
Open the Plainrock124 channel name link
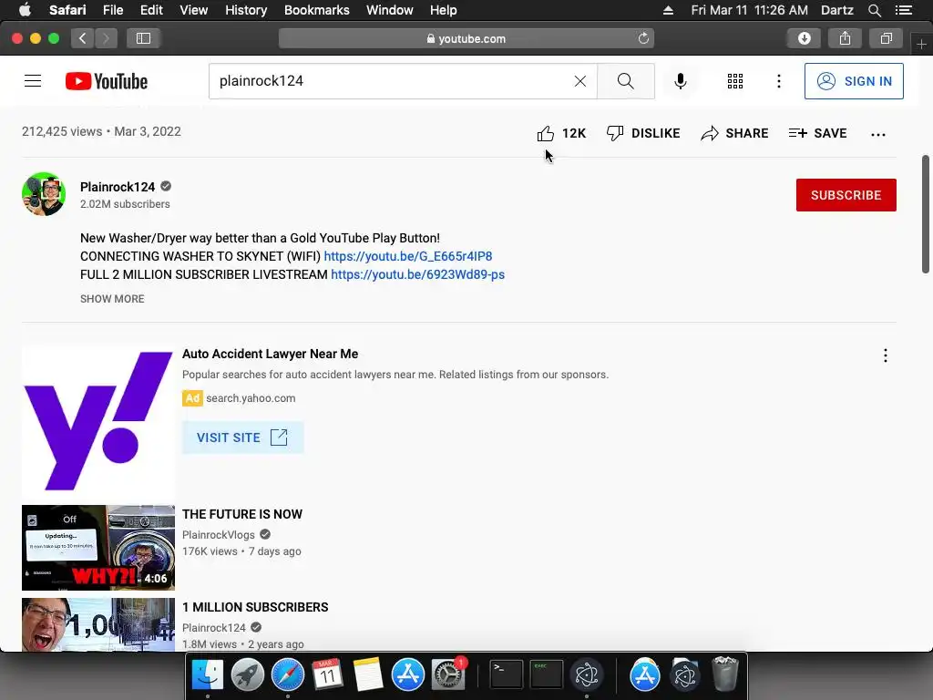point(118,187)
